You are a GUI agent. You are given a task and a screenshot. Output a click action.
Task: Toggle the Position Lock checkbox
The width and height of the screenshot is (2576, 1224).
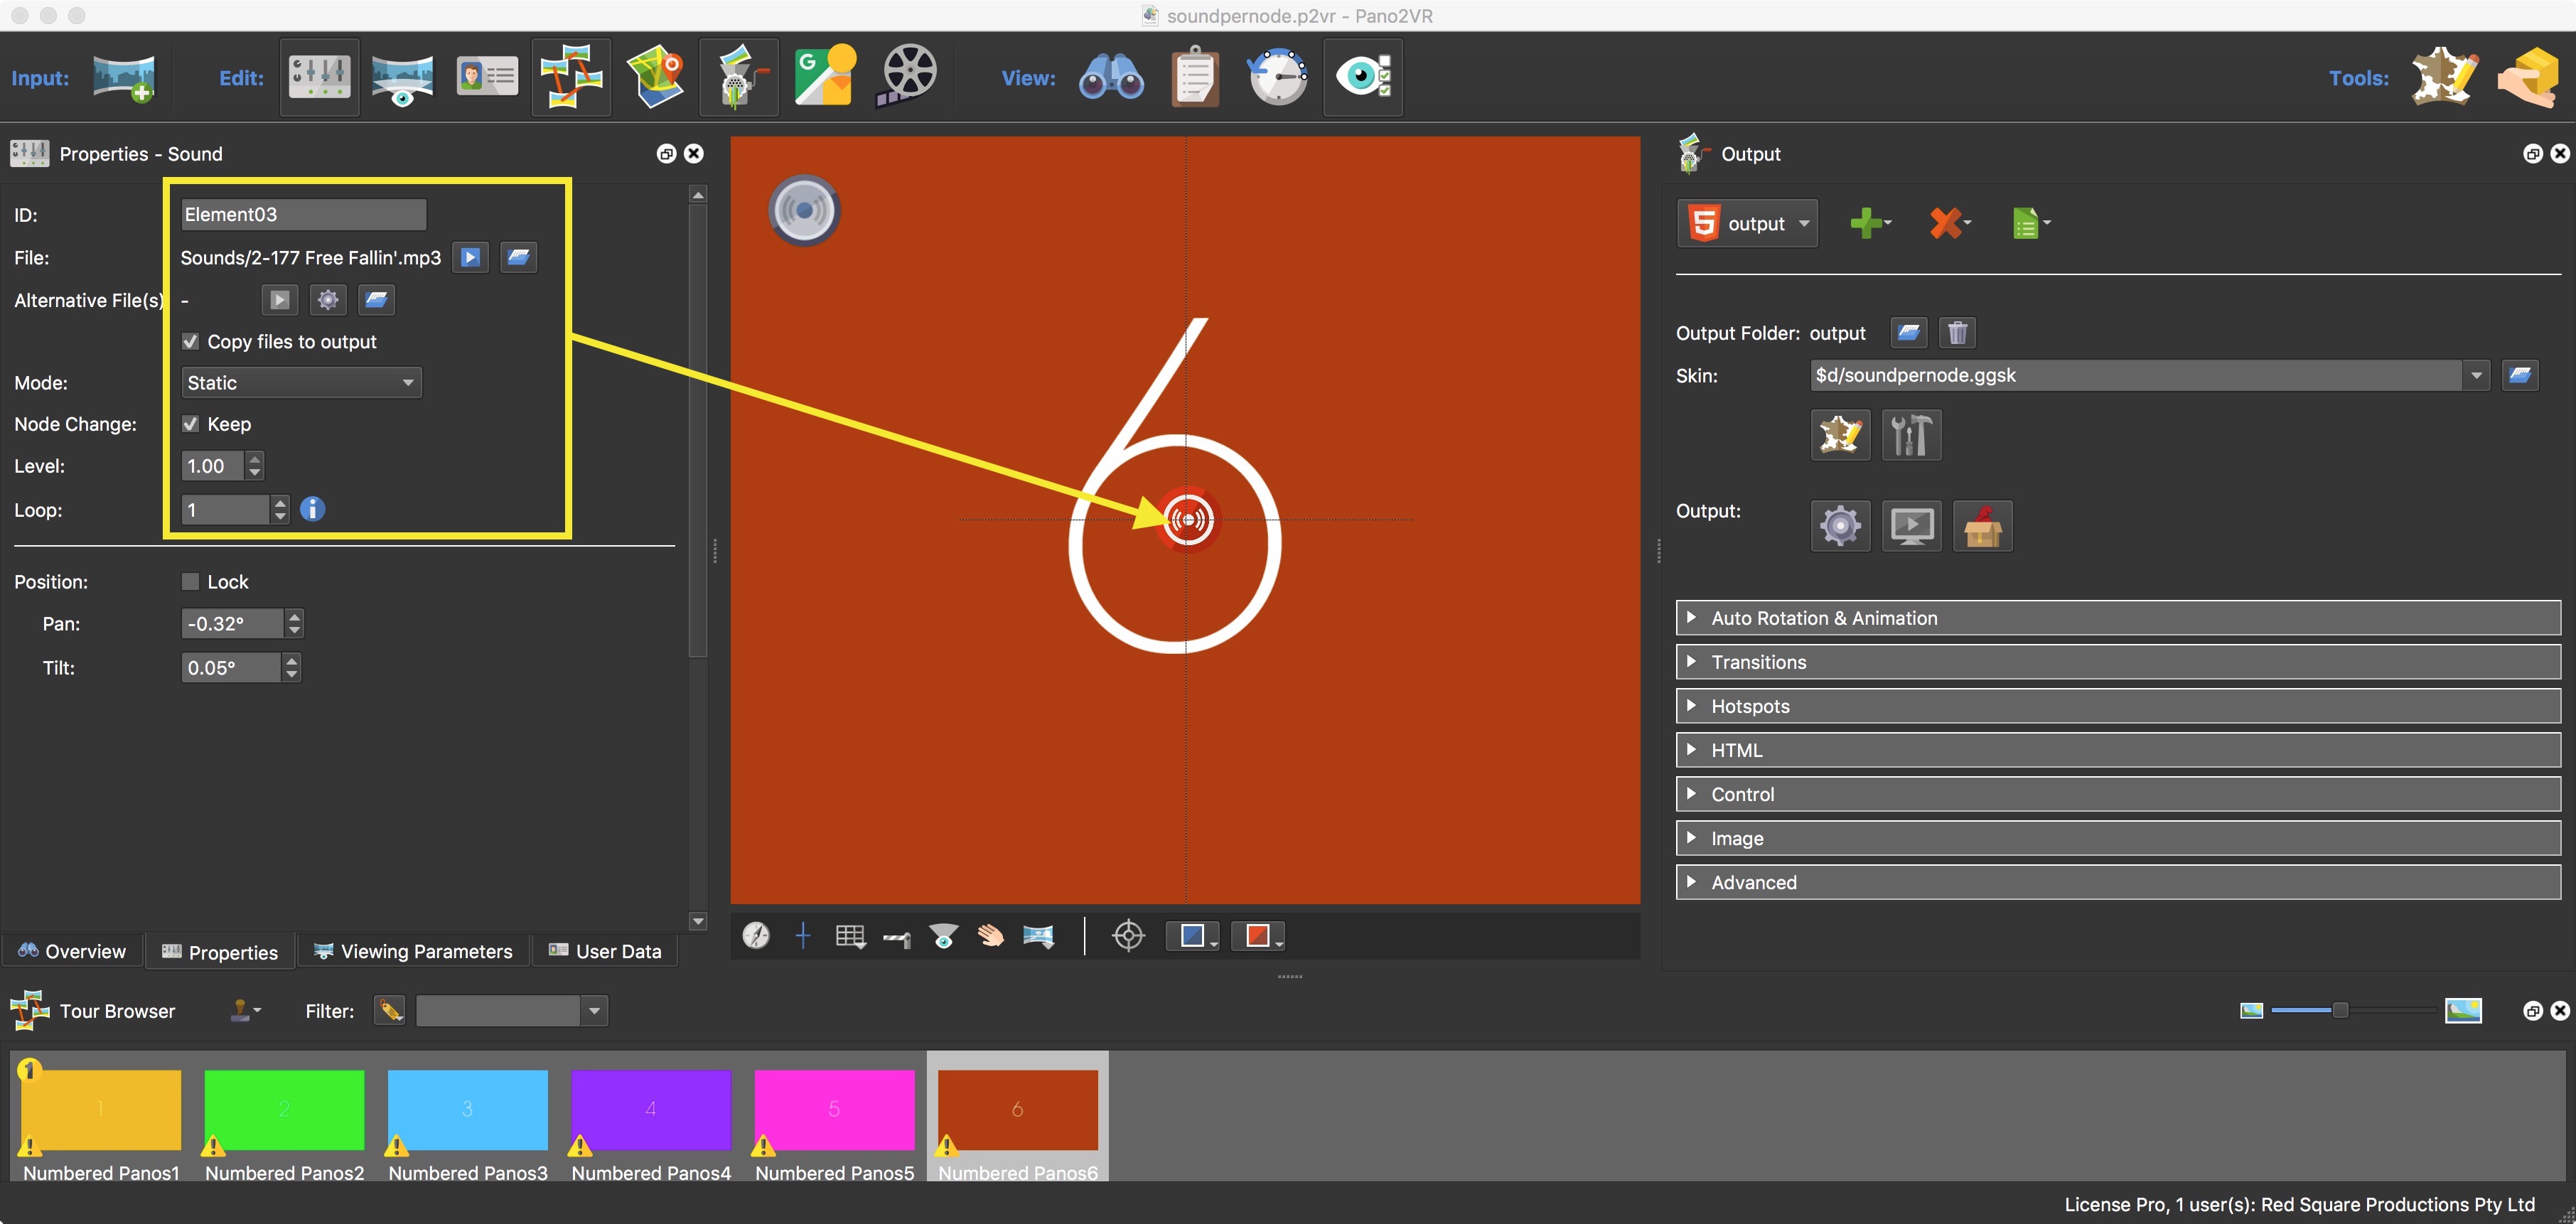pos(190,580)
